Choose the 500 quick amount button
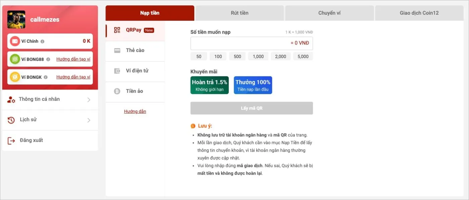 tap(237, 56)
